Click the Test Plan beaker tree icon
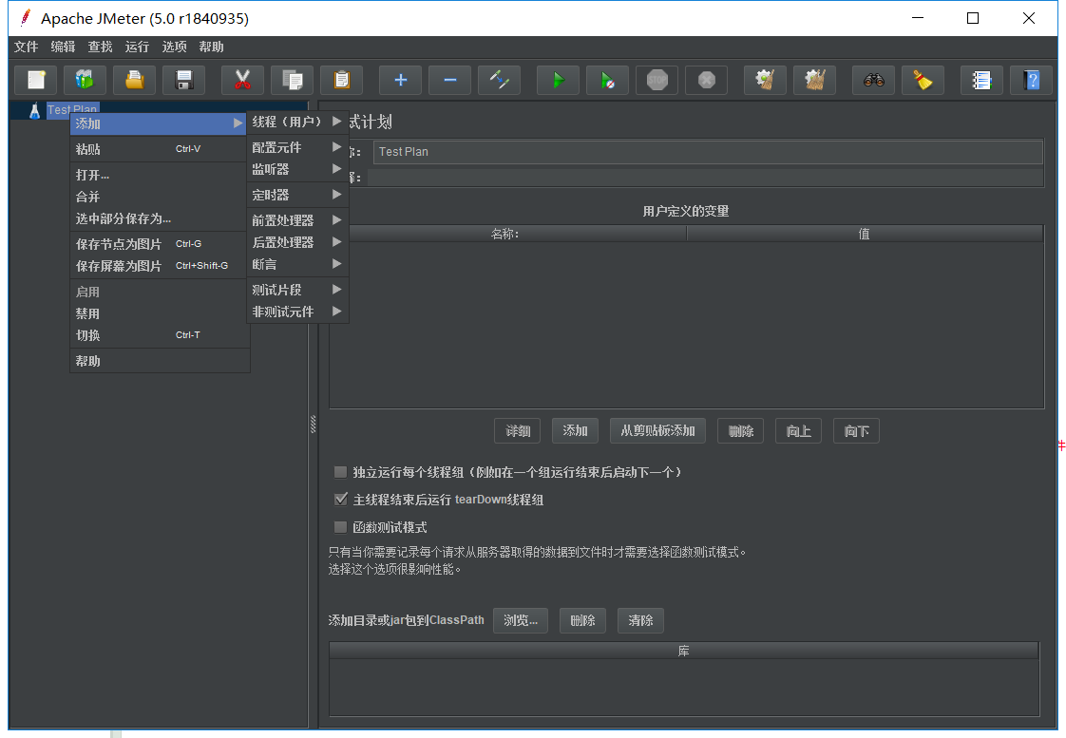 pyautogui.click(x=34, y=111)
